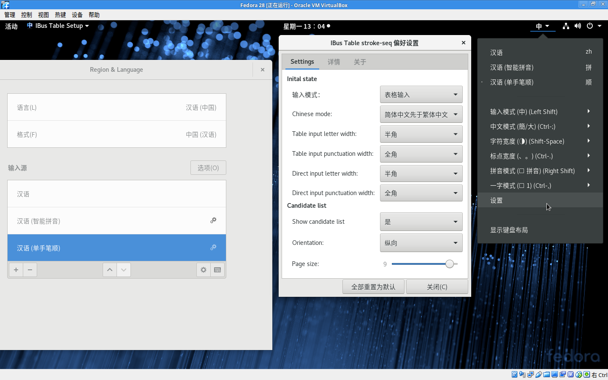Click the volume speaker icon in top bar
This screenshot has height=380, width=608.
coord(578,26)
